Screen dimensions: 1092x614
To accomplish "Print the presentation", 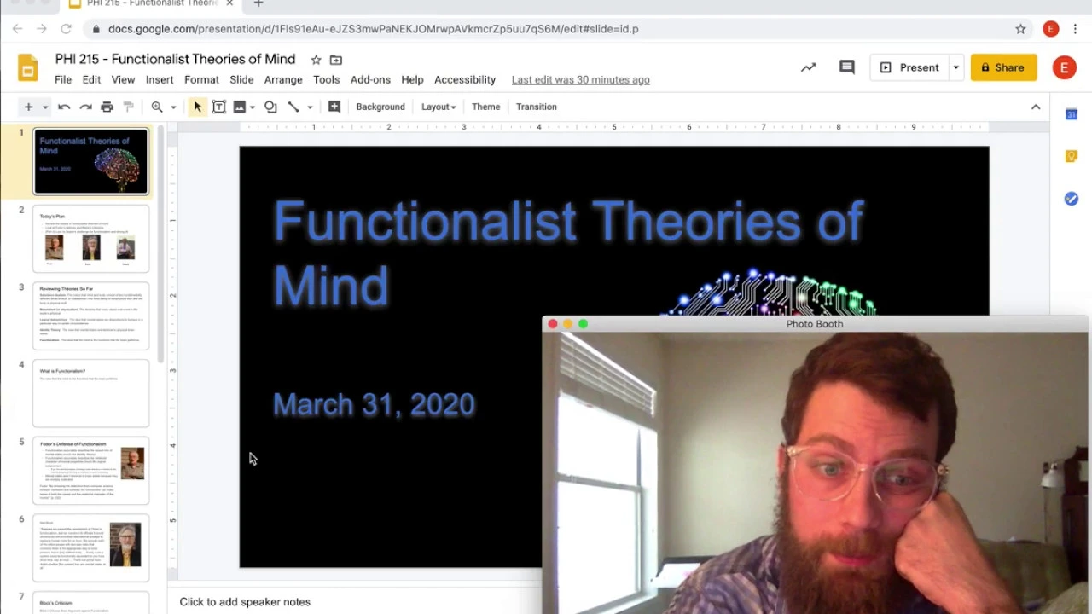I will (107, 107).
